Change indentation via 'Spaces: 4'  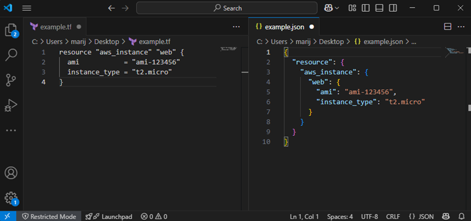click(x=340, y=216)
